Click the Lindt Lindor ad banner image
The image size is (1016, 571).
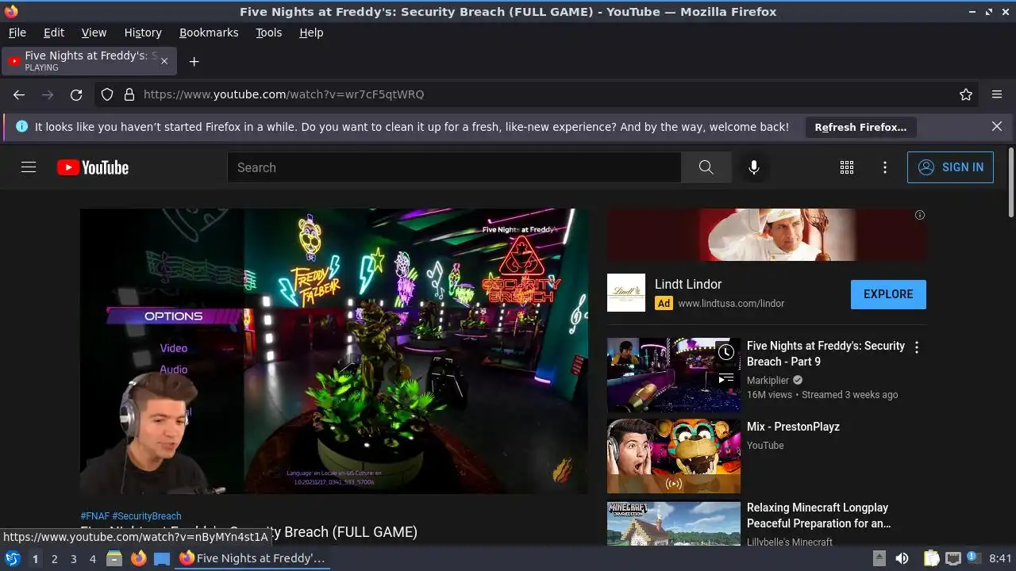pyautogui.click(x=767, y=235)
